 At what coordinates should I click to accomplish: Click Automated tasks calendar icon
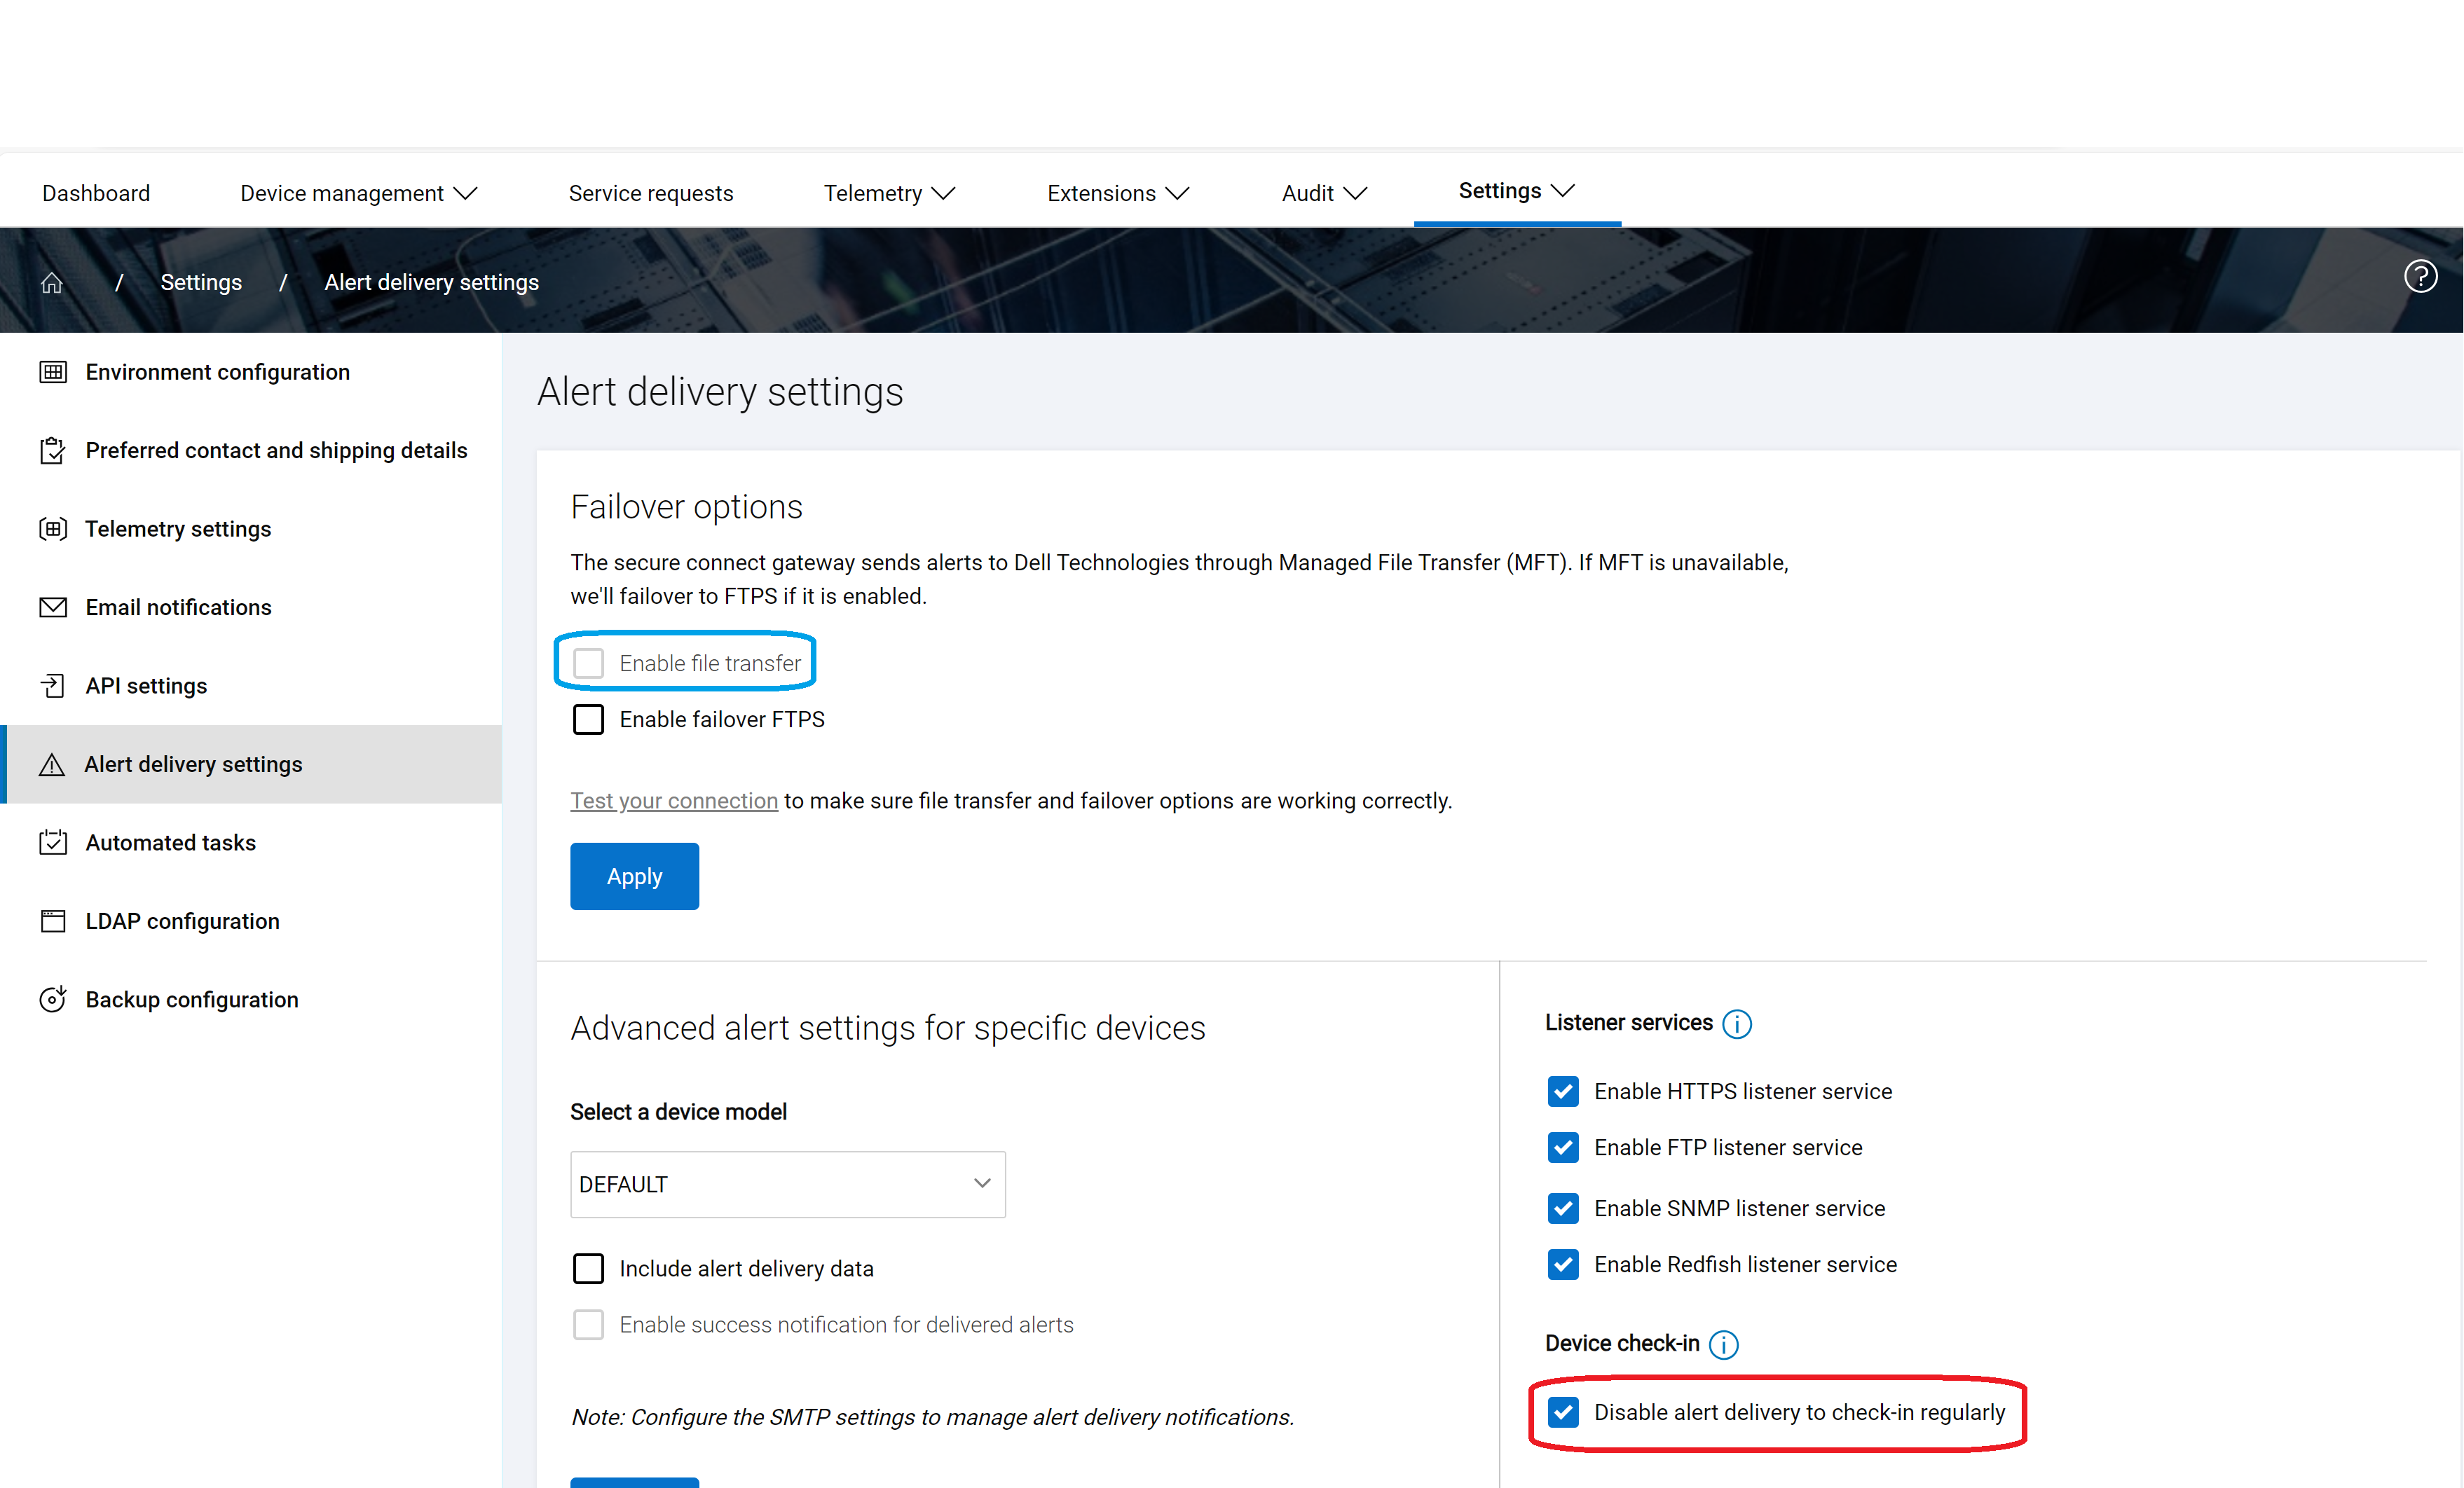(x=53, y=843)
